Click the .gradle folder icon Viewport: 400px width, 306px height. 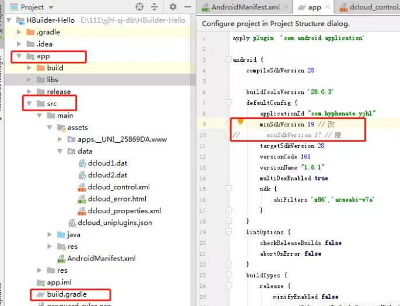(30, 32)
